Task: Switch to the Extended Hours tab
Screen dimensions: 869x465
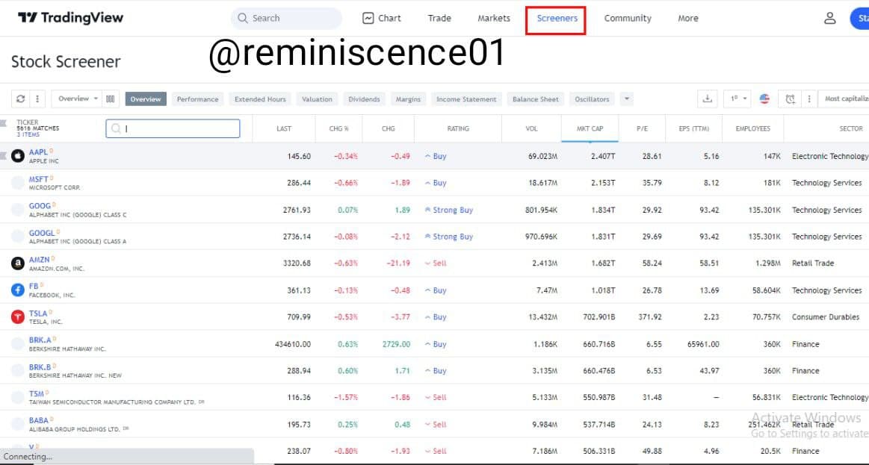Action: pyautogui.click(x=260, y=99)
